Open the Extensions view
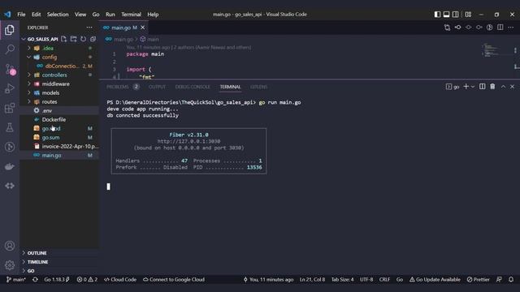This screenshot has height=292, width=520. click(10, 108)
